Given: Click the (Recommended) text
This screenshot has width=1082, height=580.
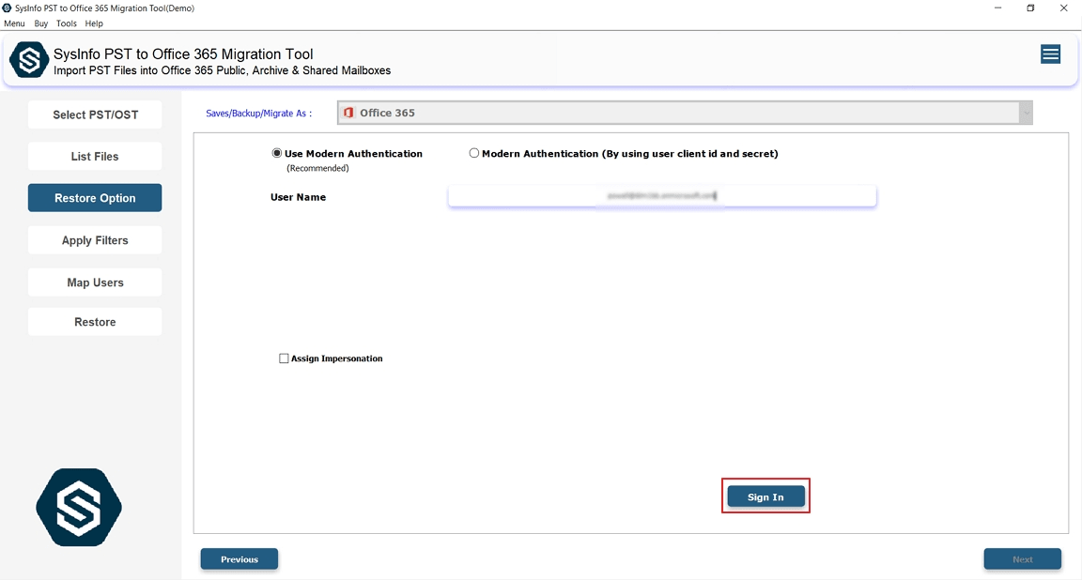Looking at the screenshot, I should [318, 168].
